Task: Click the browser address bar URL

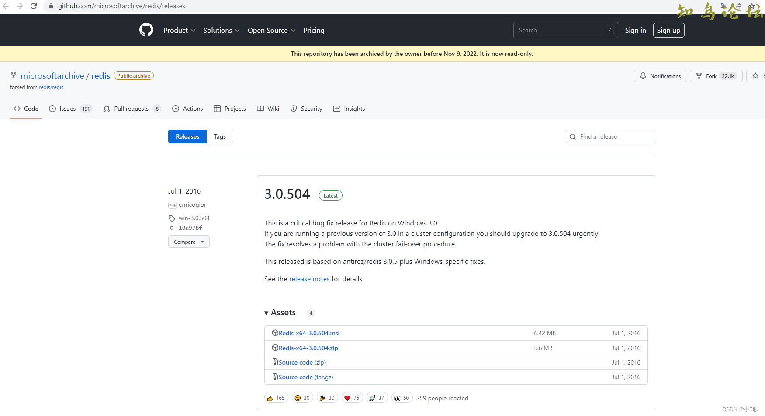Action: pyautogui.click(x=121, y=6)
